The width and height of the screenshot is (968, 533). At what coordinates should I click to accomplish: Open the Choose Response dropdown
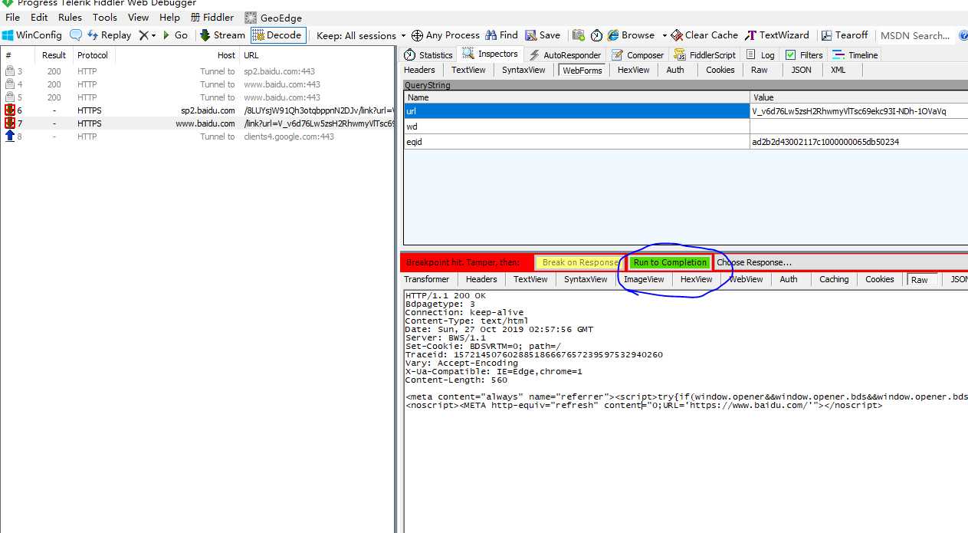tap(841, 262)
